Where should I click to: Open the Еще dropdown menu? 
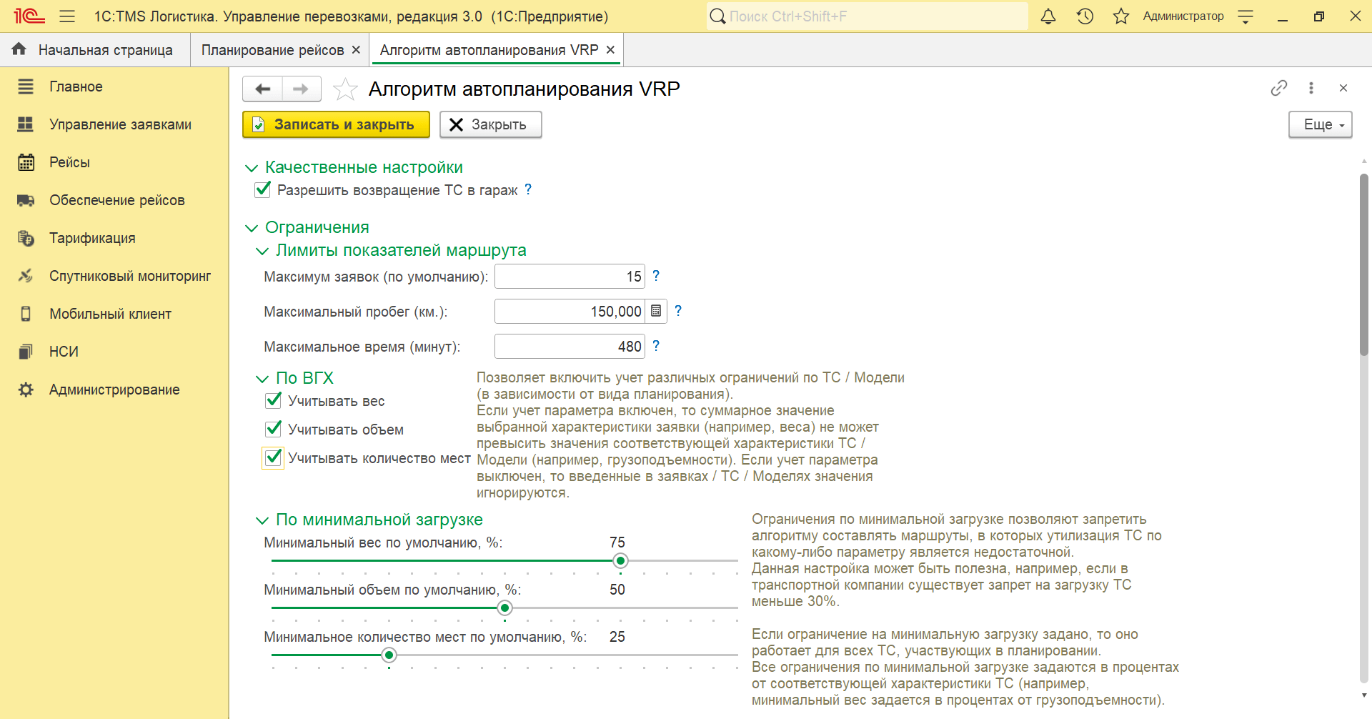pyautogui.click(x=1320, y=124)
